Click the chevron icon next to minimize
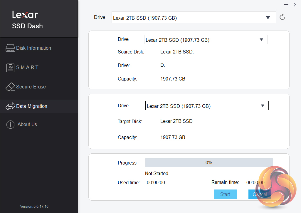Image resolution: width=301 pixels, height=213 pixels. tap(295, 5)
